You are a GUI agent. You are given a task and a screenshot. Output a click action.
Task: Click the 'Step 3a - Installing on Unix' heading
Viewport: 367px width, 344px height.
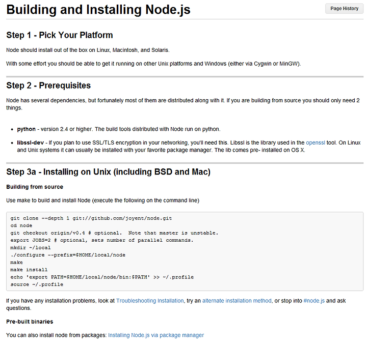[109, 172]
